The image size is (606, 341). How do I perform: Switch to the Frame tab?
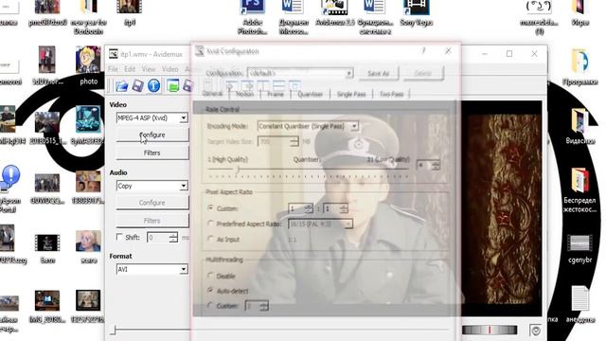(276, 94)
